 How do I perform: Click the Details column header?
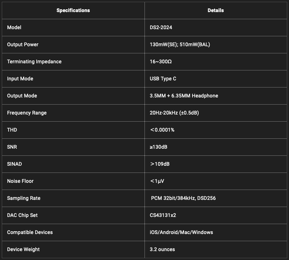point(216,10)
